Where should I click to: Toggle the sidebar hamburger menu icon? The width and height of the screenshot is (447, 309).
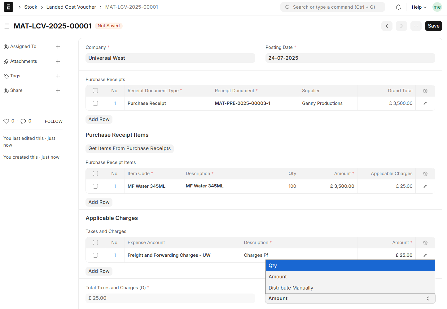[7, 26]
